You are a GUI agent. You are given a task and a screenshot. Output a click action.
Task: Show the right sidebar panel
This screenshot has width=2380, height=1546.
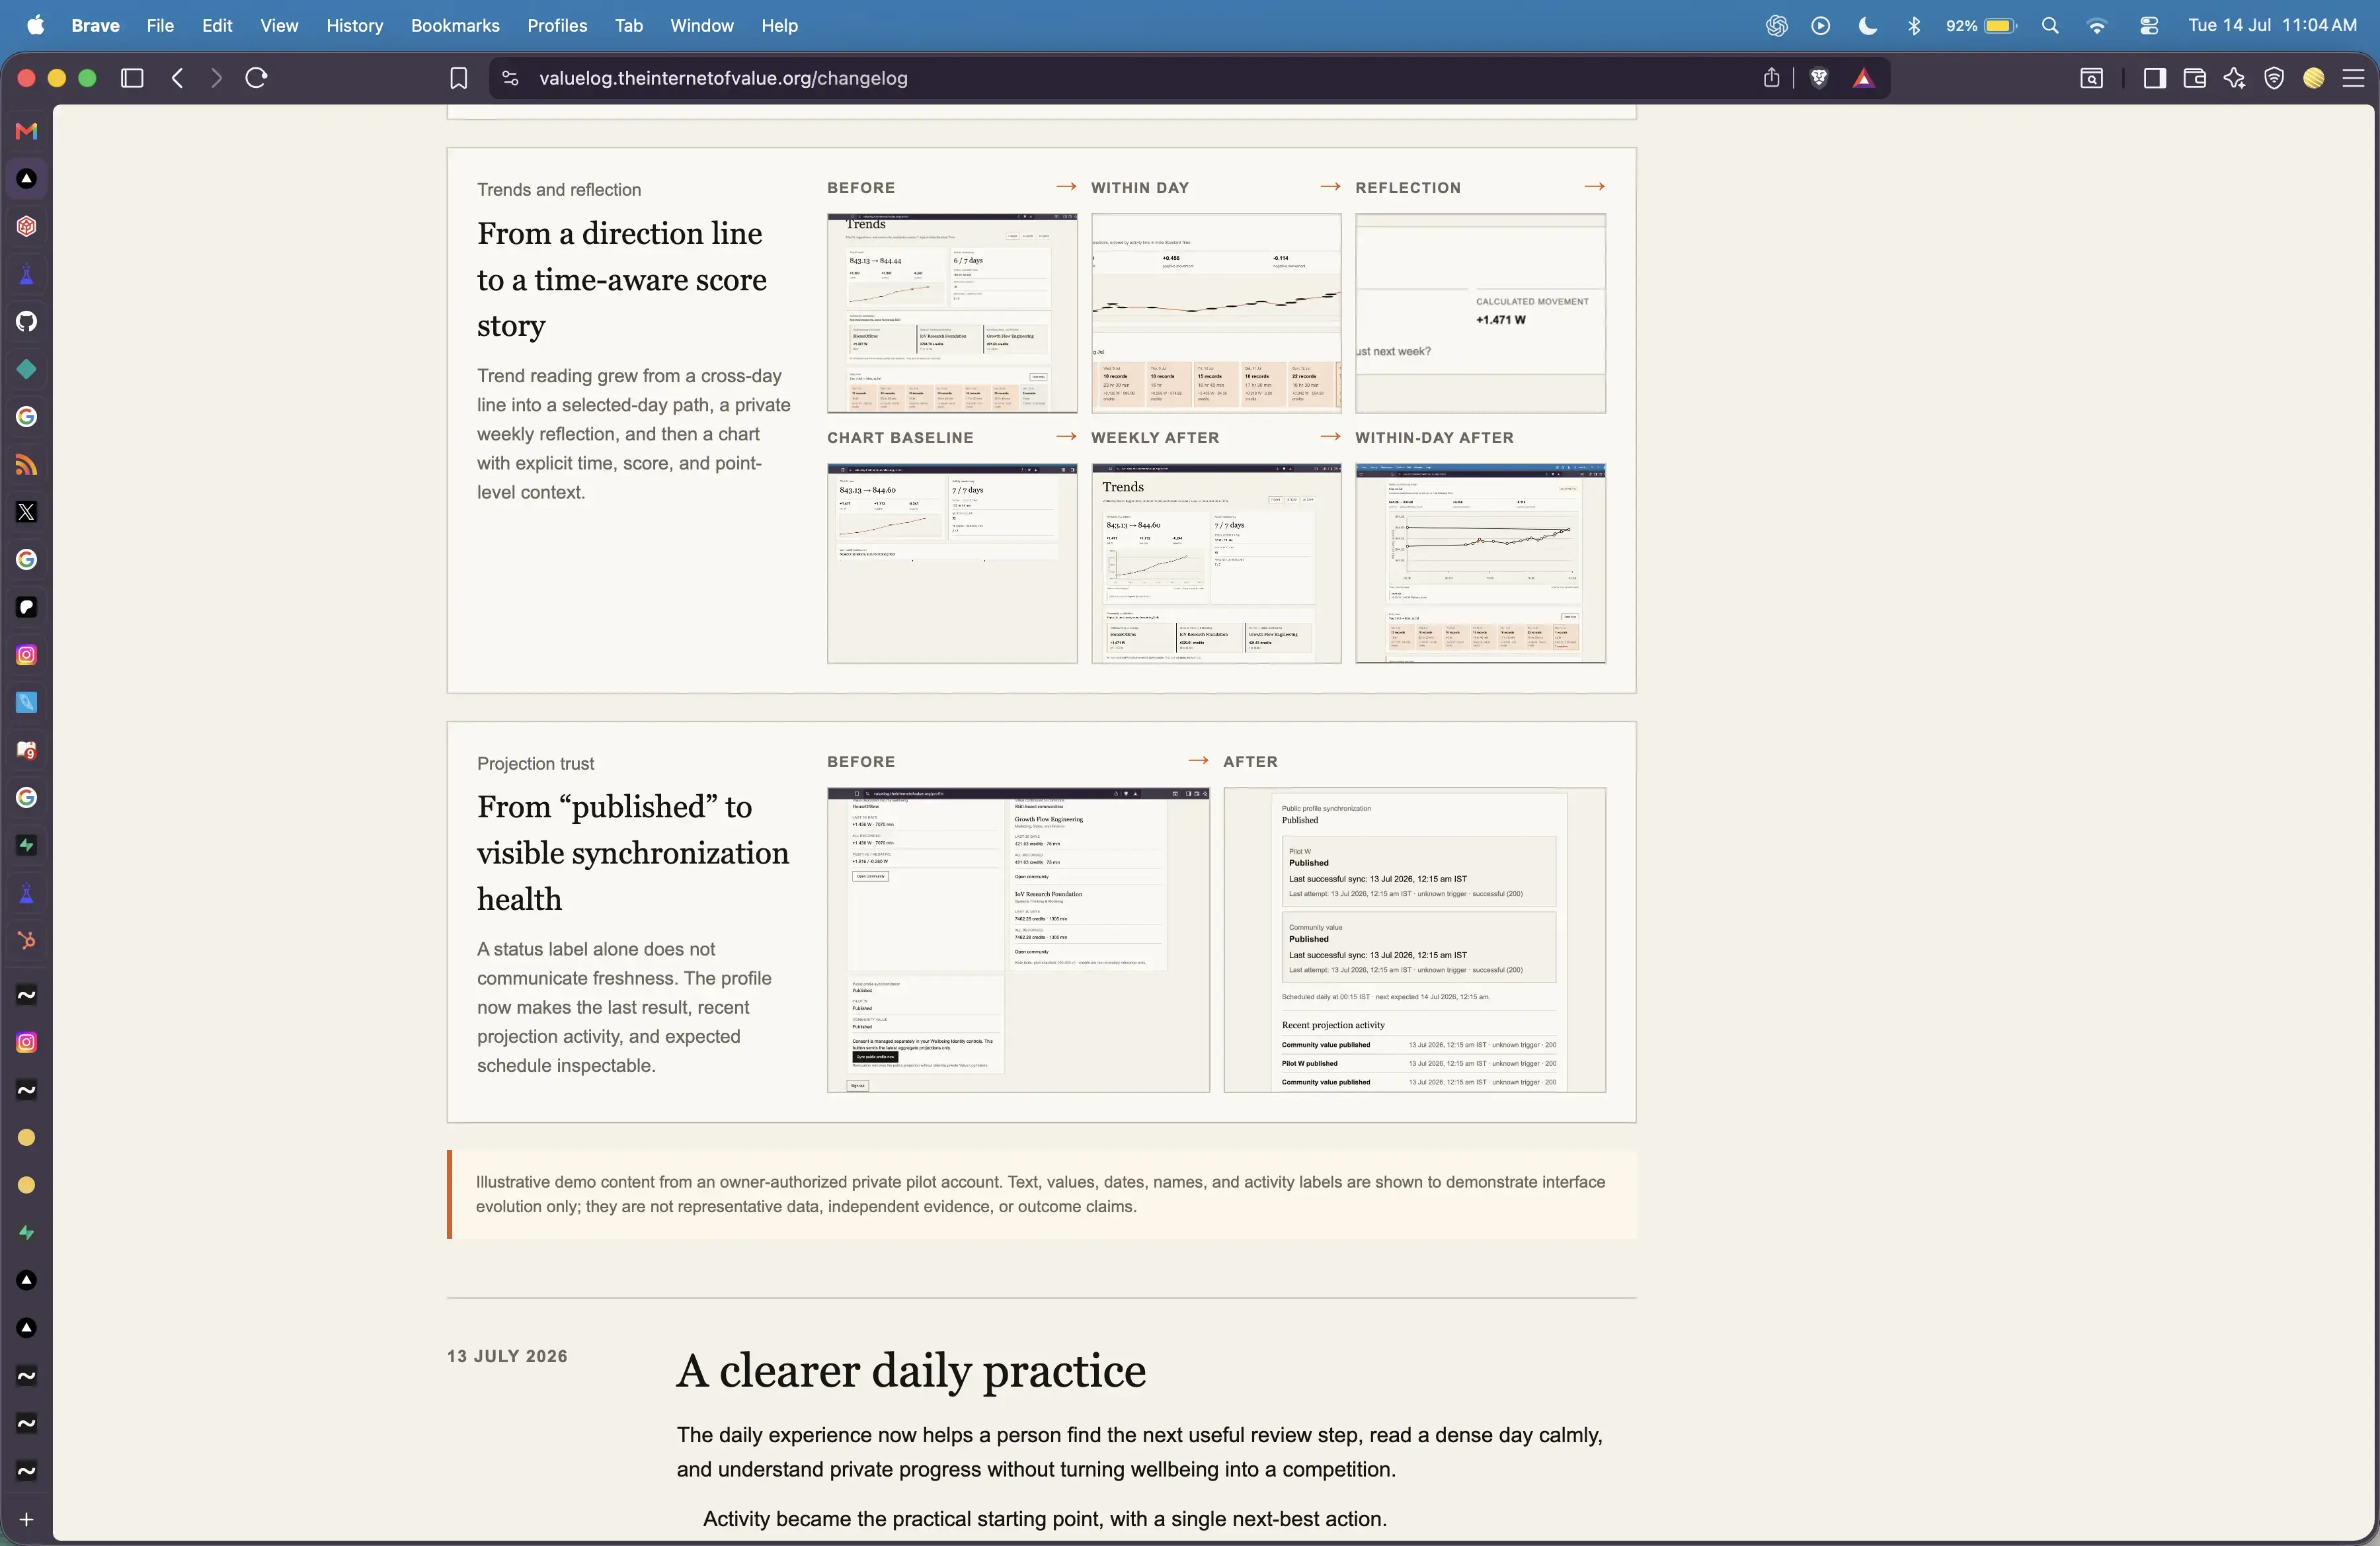click(x=2155, y=78)
